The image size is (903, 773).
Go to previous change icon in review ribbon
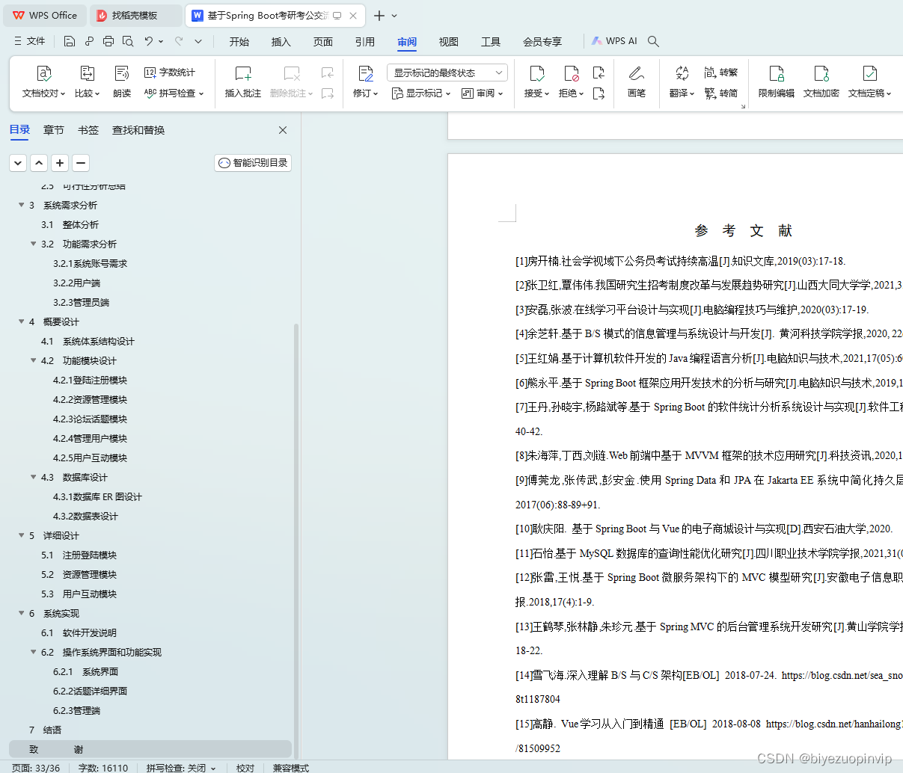tap(599, 73)
